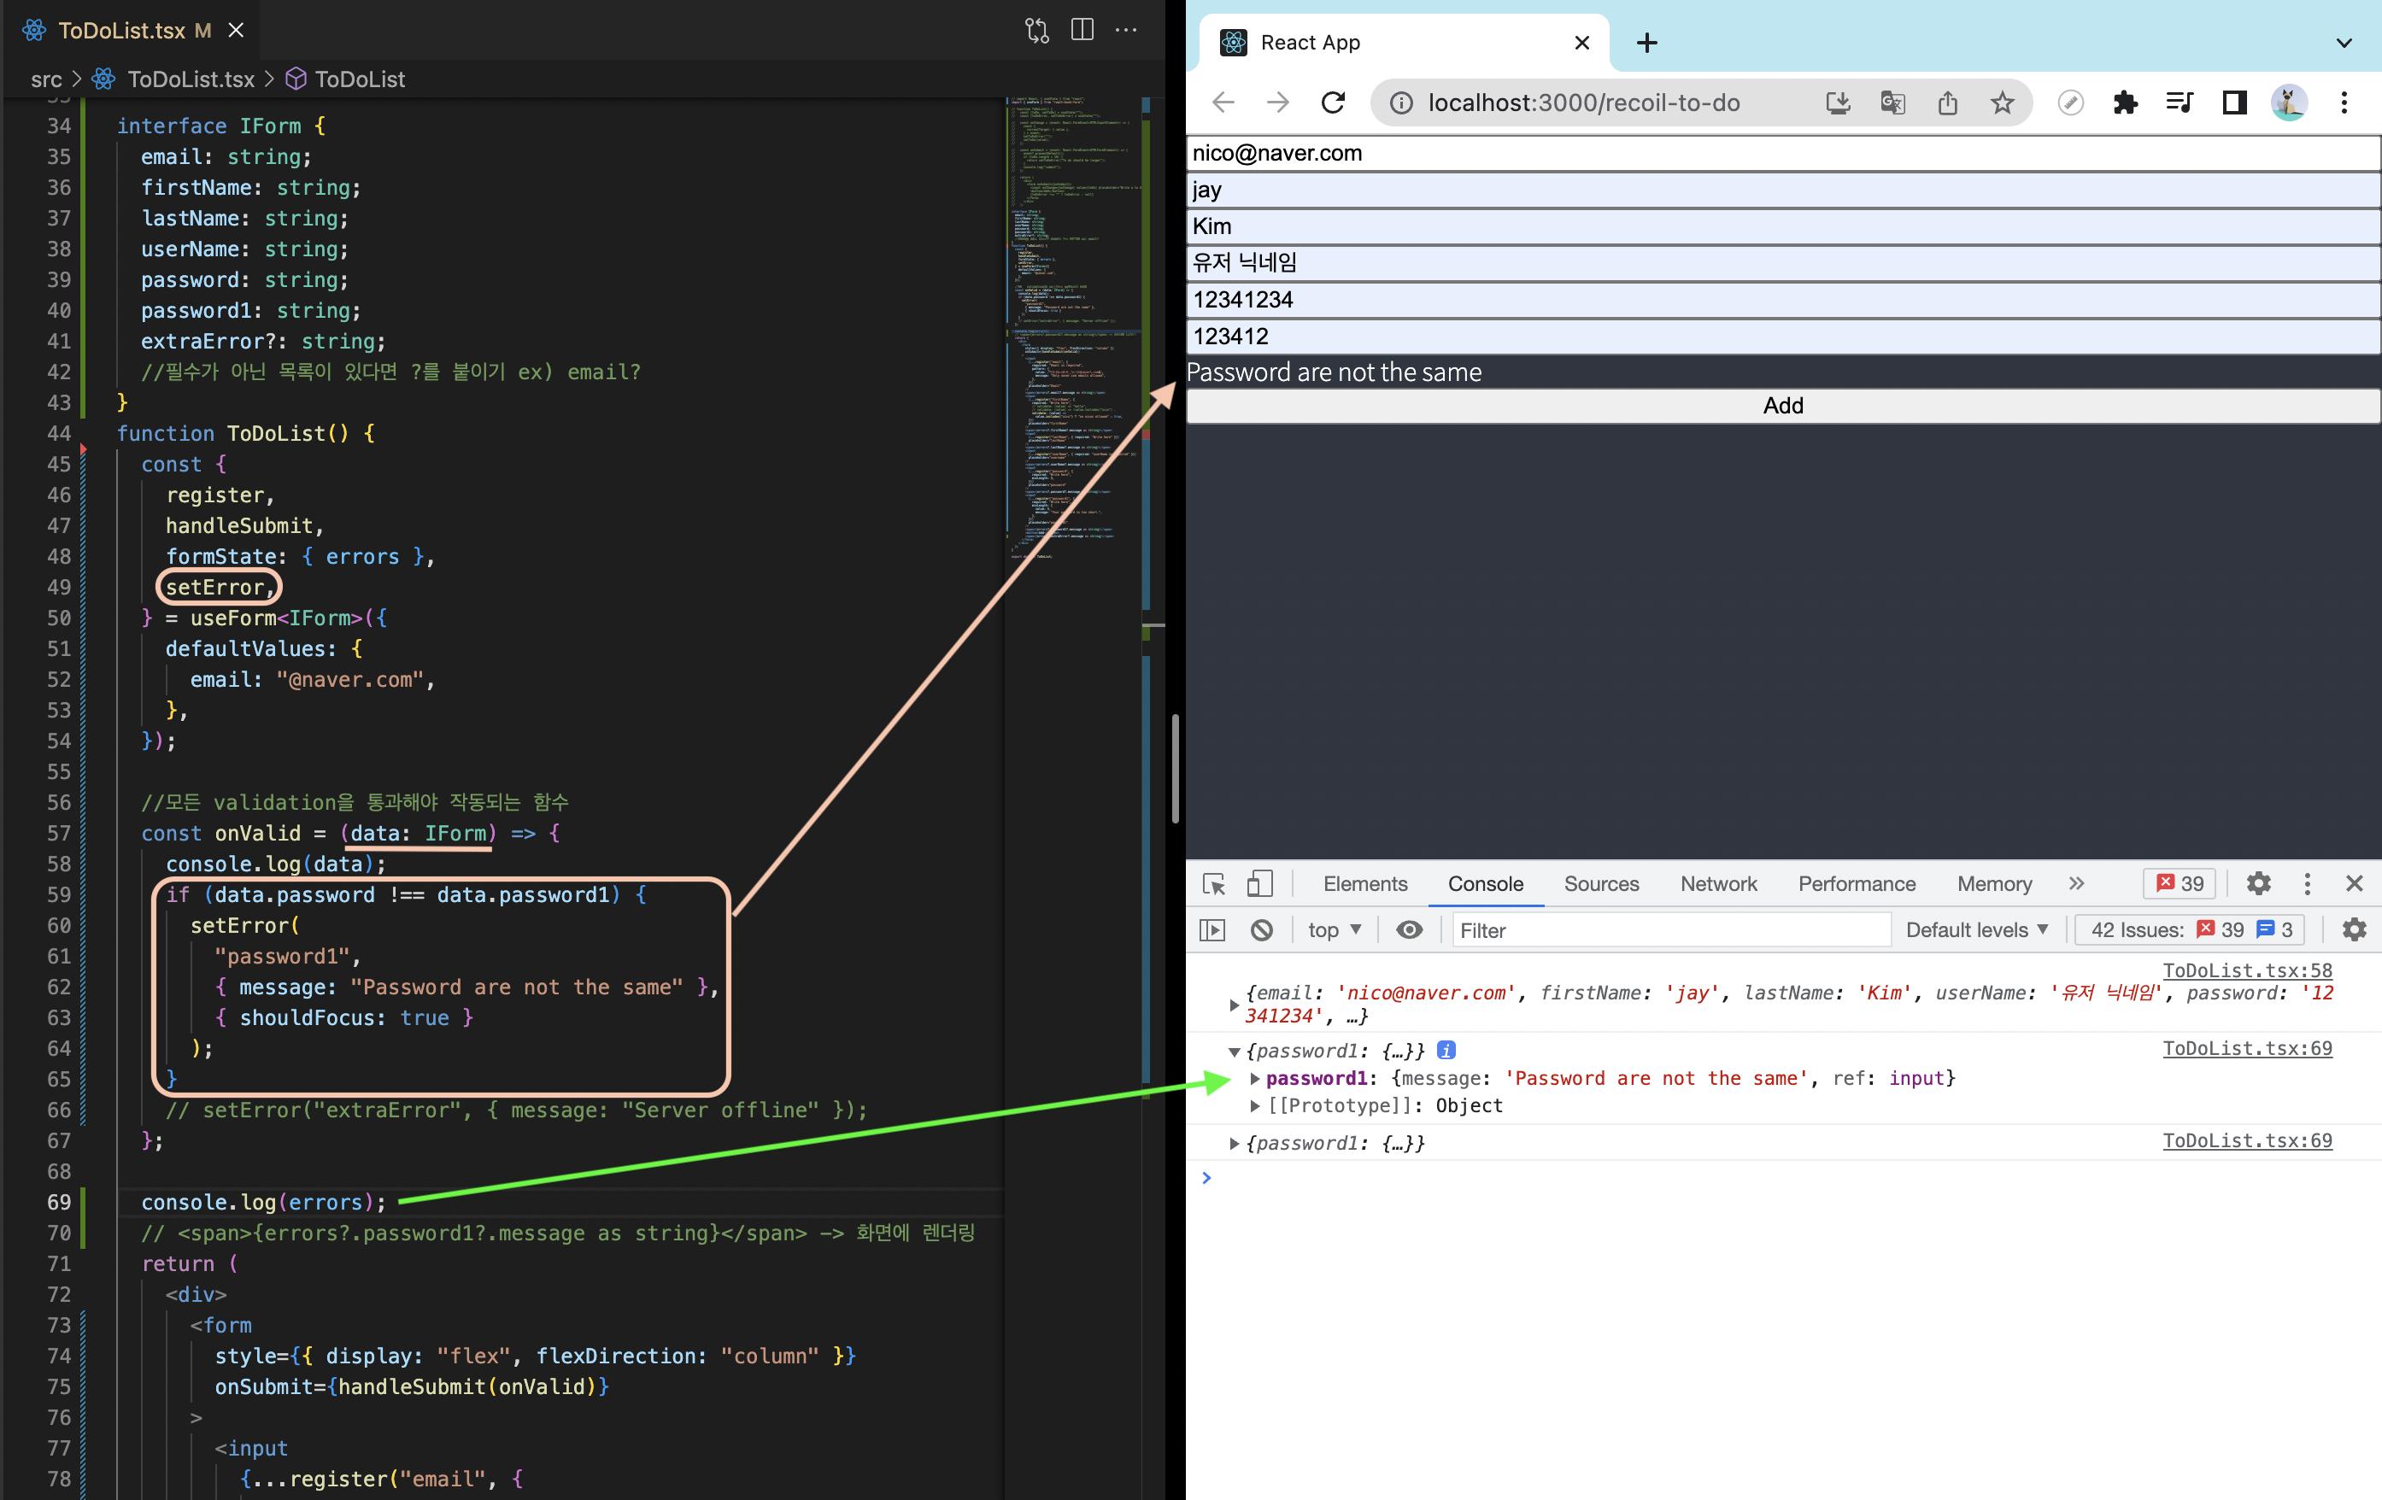Bookmark the page with the star icon
The width and height of the screenshot is (2382, 1500).
(x=2002, y=102)
